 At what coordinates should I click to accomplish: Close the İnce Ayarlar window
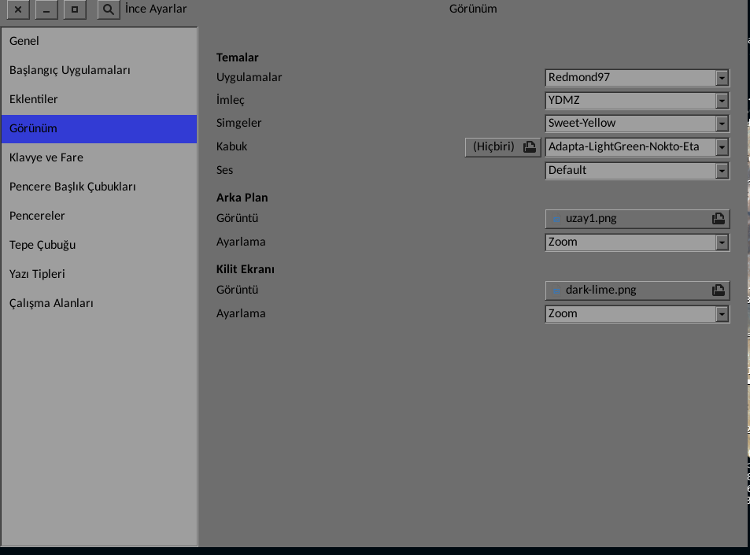(x=18, y=9)
